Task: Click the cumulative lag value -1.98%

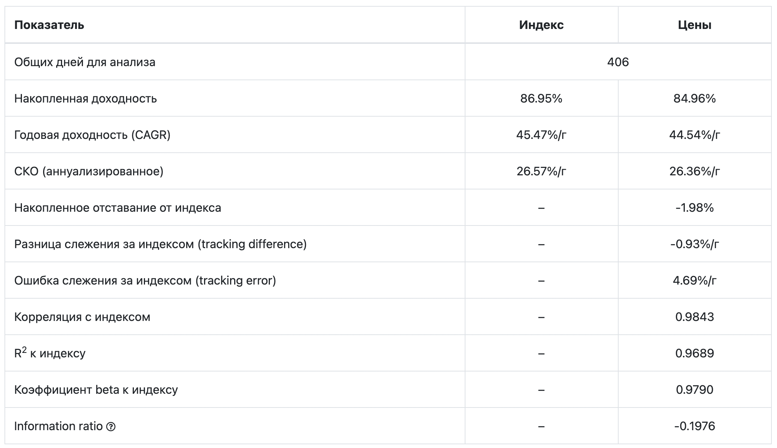Action: pos(694,207)
